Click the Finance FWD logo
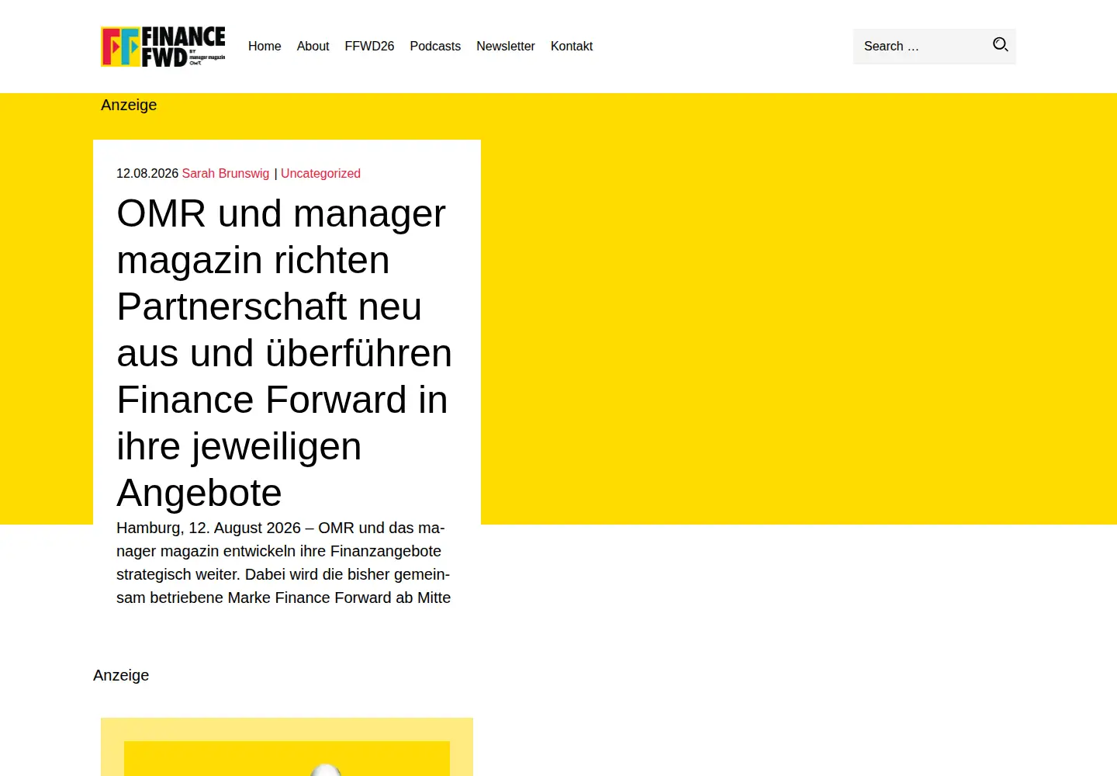Screen dimensions: 1117x776 point(163,47)
